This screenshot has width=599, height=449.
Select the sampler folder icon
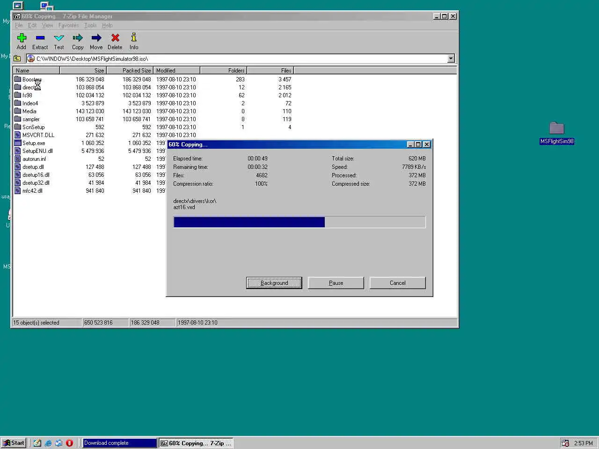(18, 119)
